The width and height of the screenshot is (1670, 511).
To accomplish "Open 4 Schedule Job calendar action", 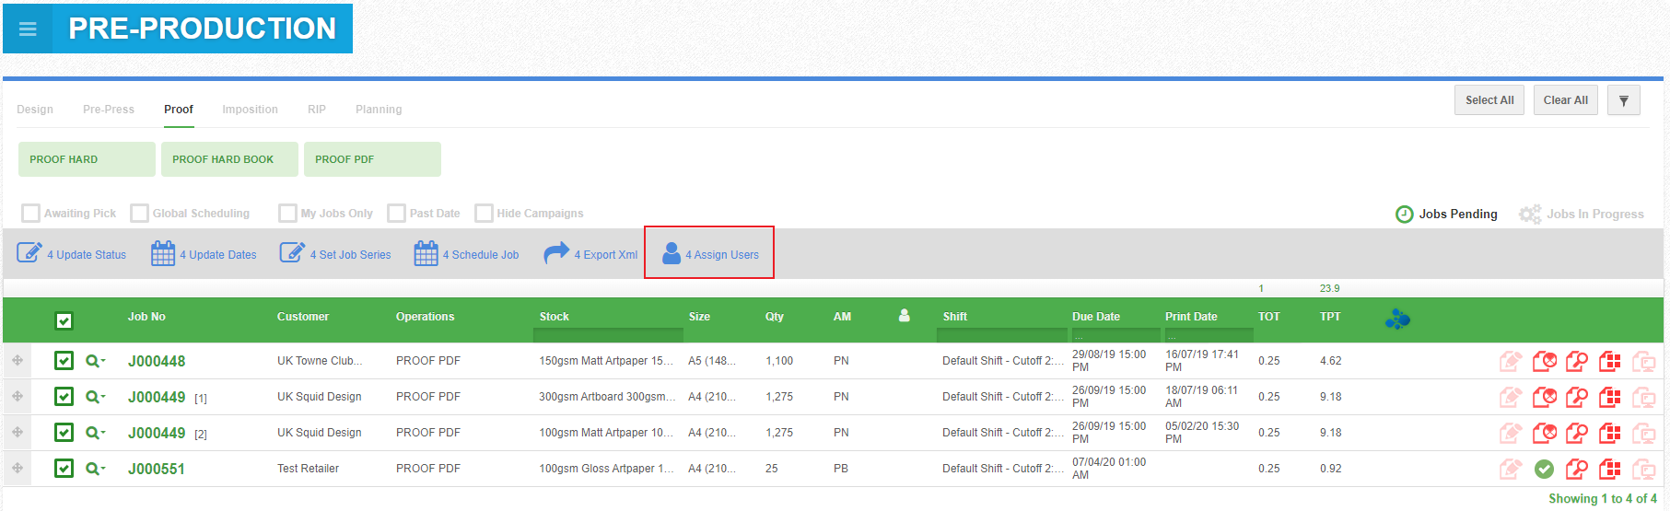I will (466, 254).
